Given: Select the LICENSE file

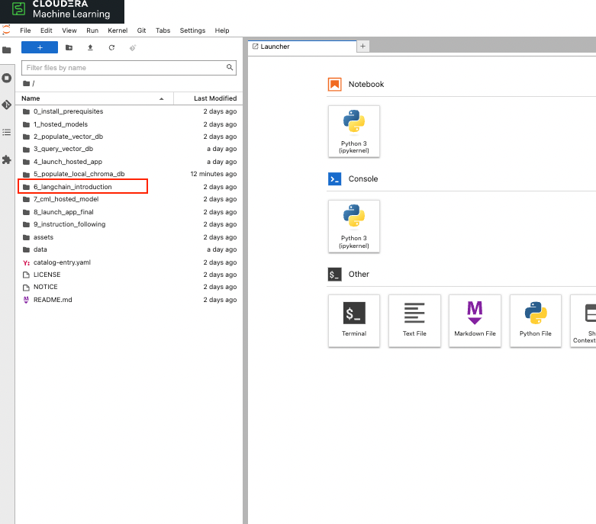Looking at the screenshot, I should (129, 275).
